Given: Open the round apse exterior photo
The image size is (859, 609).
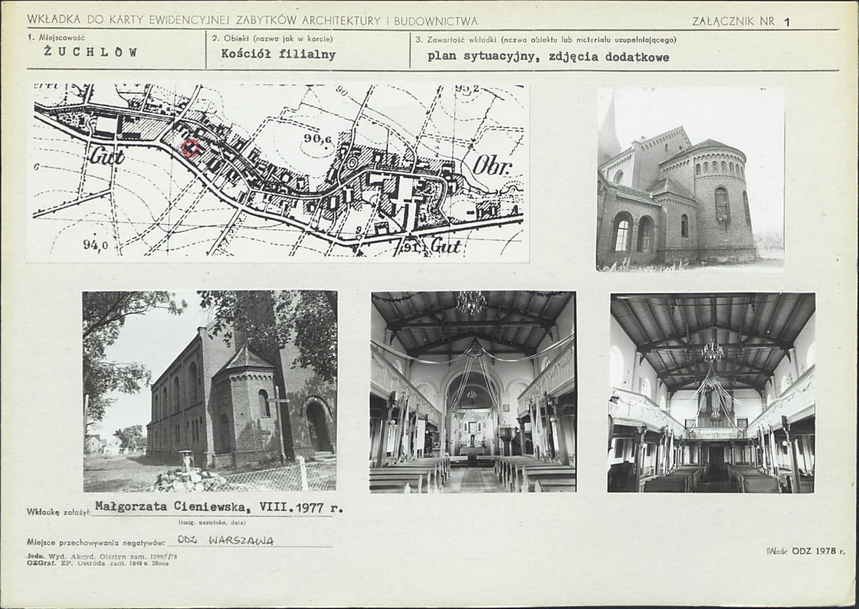Looking at the screenshot, I should 690,178.
